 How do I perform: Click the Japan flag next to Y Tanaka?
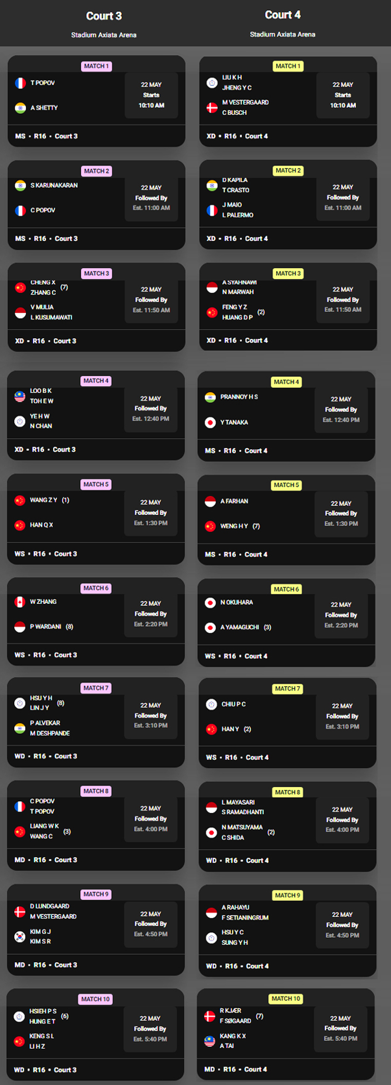coord(210,422)
